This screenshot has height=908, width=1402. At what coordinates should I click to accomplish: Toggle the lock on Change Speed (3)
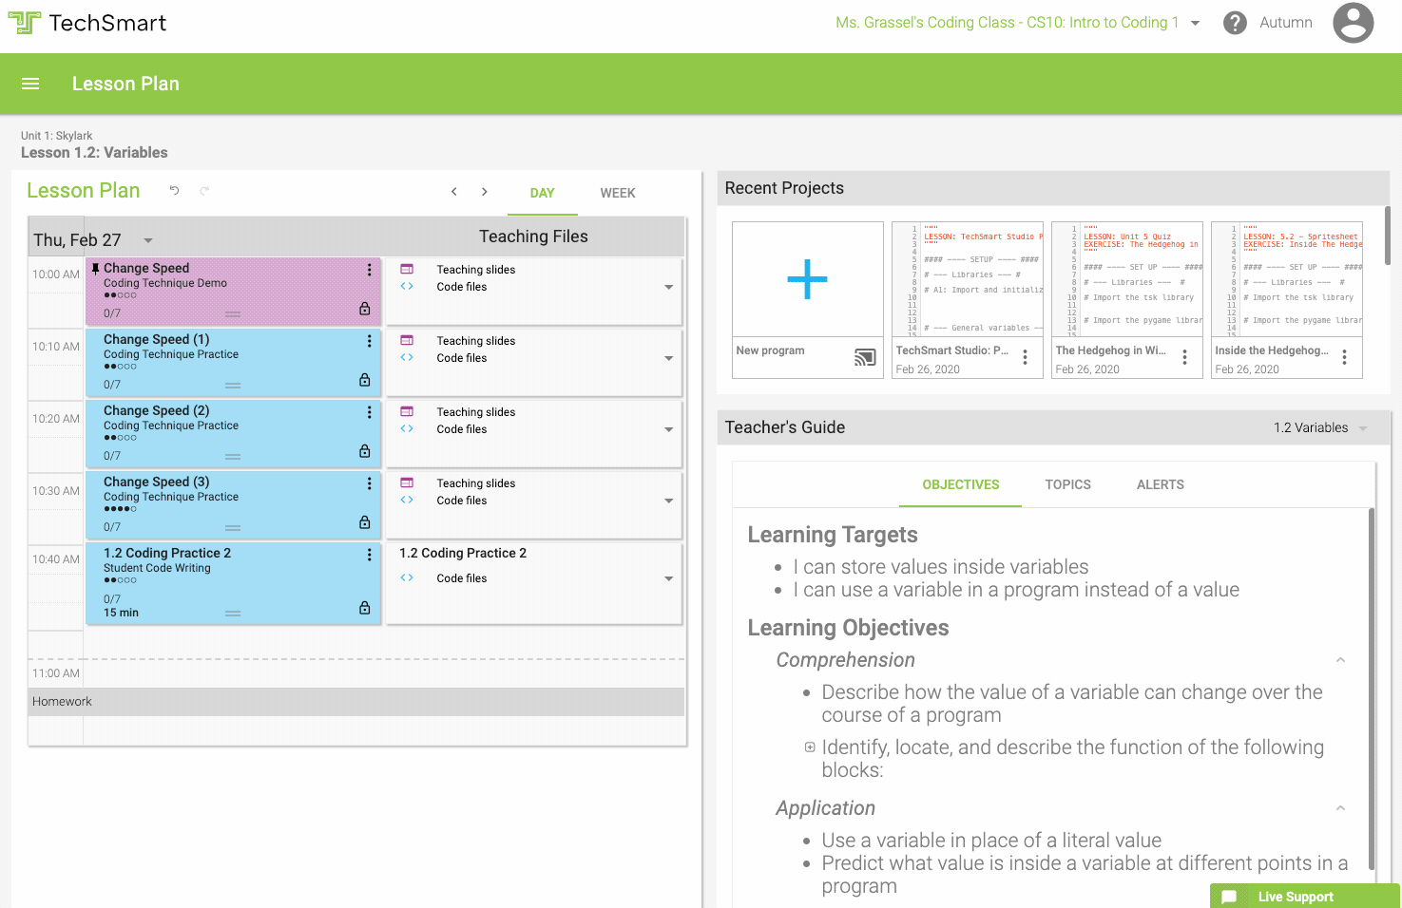click(364, 522)
